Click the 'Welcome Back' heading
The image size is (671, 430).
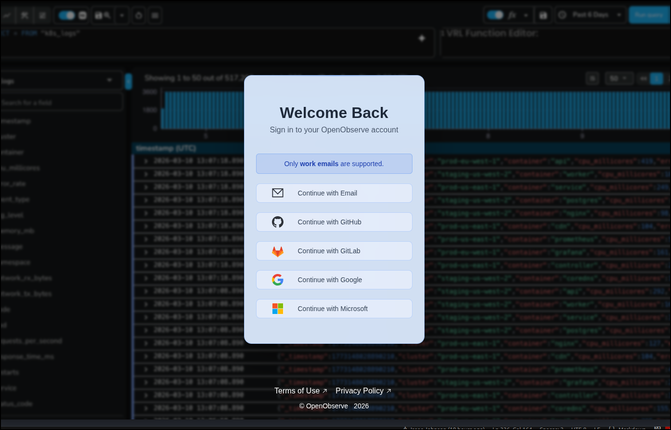pyautogui.click(x=334, y=113)
